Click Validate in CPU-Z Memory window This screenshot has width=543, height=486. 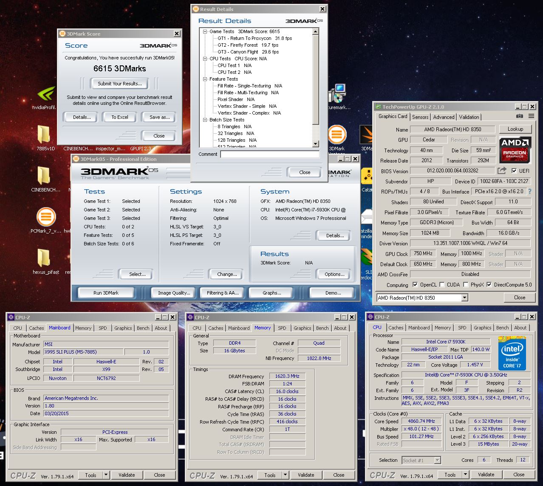coord(306,475)
